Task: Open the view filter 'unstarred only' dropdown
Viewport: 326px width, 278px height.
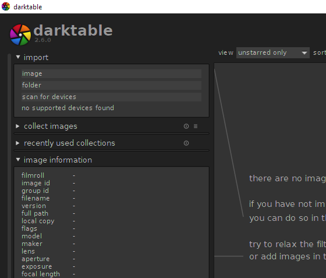Action: click(272, 52)
